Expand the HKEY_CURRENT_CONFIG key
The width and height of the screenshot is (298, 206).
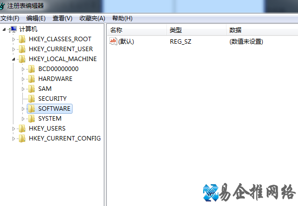pos(14,138)
